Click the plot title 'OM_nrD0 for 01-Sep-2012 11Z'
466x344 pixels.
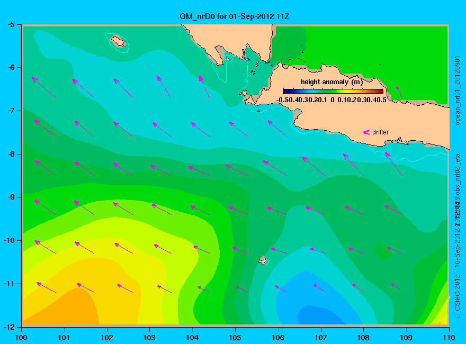234,16
